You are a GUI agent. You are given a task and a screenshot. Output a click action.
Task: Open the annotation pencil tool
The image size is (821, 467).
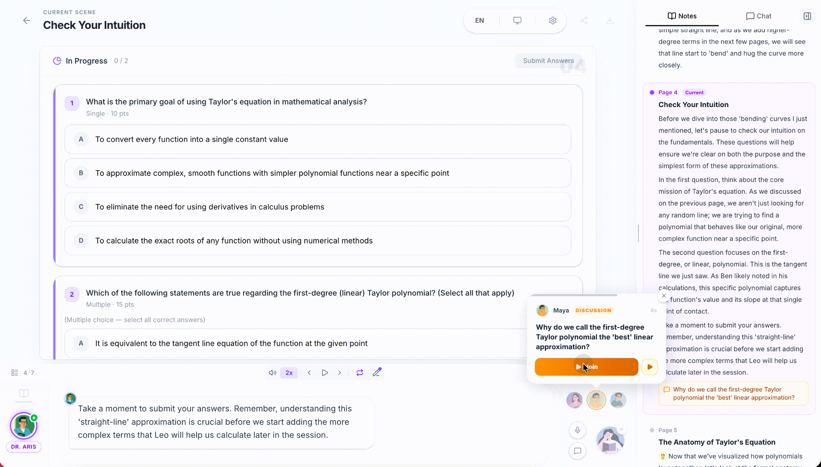(377, 372)
